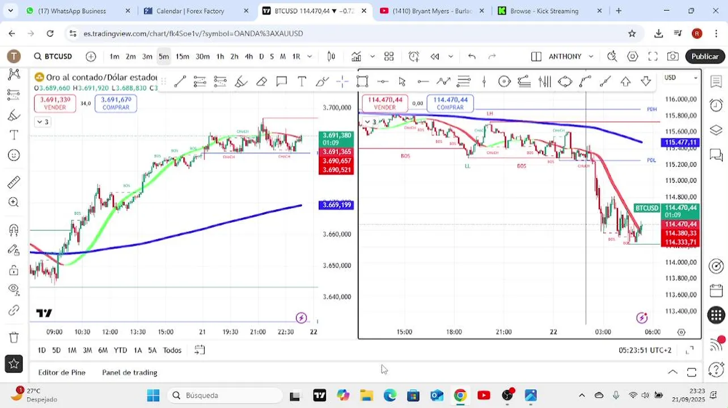The width and height of the screenshot is (728, 408).
Task: Remove objects with the trash icon
Action: click(x=14, y=337)
